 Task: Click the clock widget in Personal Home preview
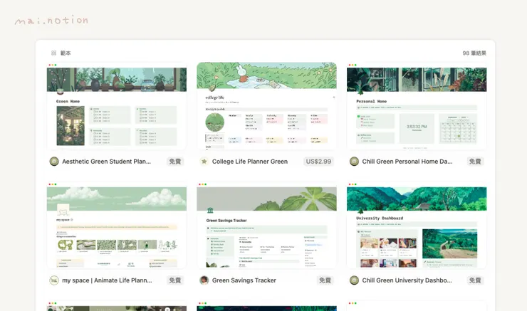click(x=417, y=128)
